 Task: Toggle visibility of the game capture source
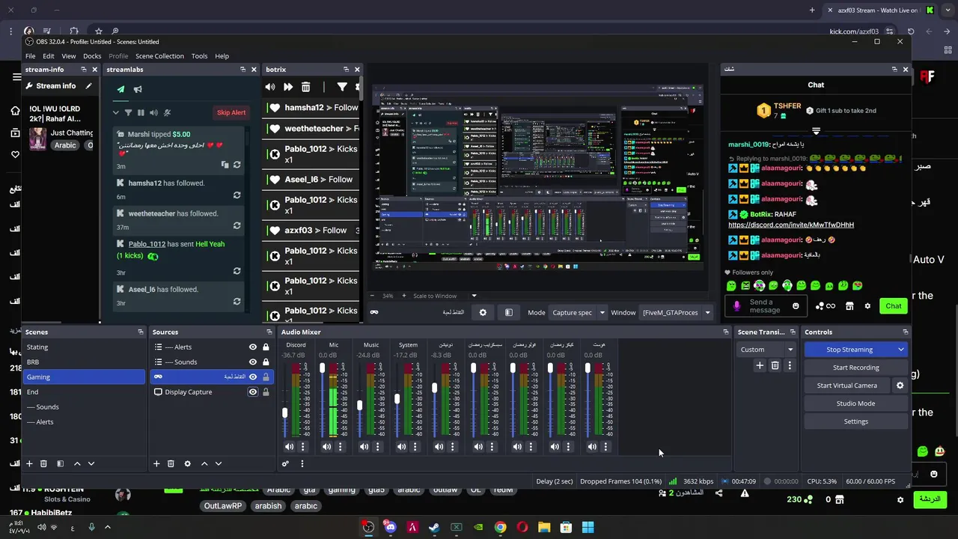[253, 377]
